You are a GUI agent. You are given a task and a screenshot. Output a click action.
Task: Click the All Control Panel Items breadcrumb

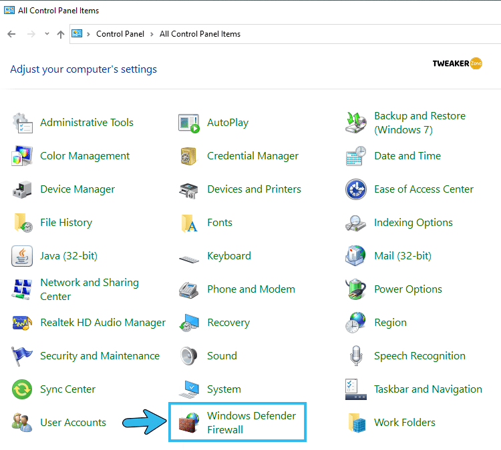(x=200, y=34)
